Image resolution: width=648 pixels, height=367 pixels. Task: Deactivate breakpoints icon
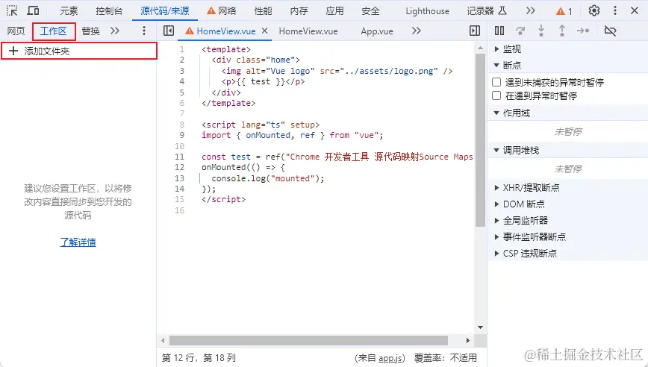[610, 31]
